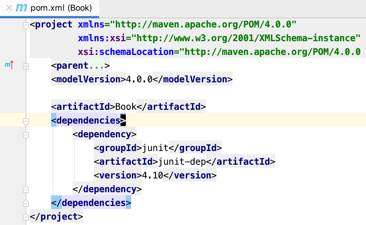Close the pom.xml (Book) editor tab
The height and width of the screenshot is (225, 366).
[9, 7]
